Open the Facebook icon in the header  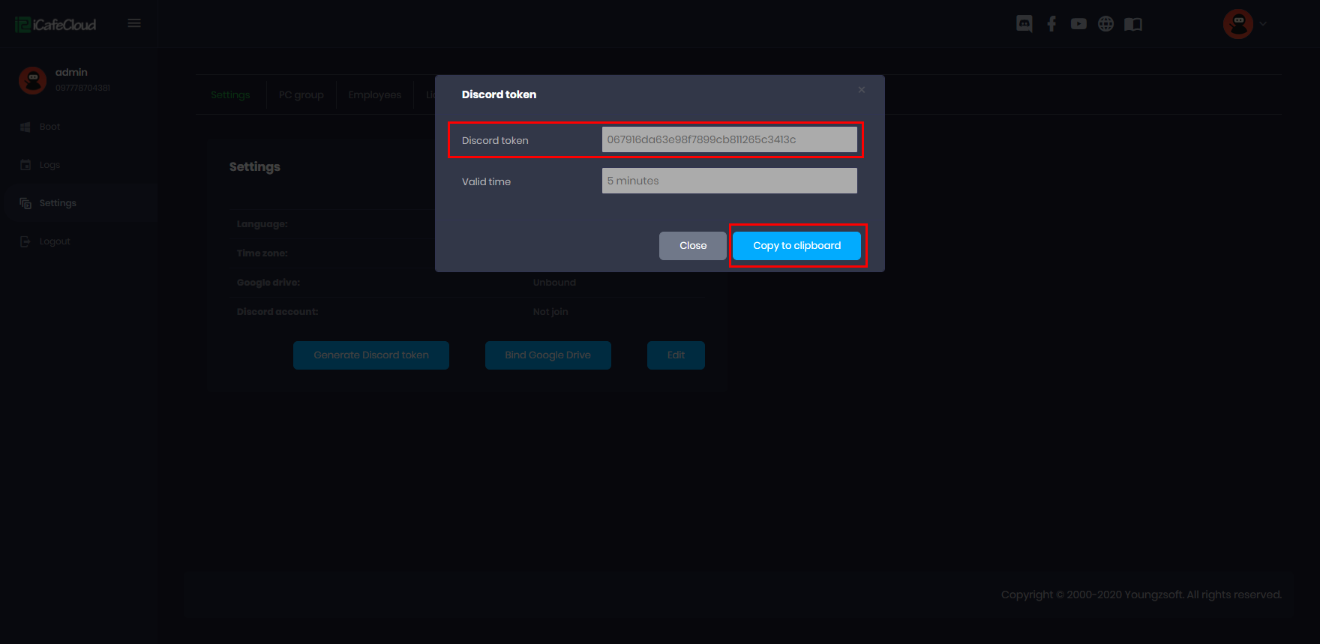(1051, 24)
